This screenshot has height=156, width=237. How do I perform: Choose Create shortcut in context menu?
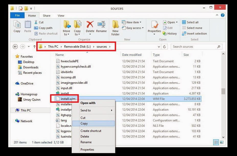click(93, 131)
